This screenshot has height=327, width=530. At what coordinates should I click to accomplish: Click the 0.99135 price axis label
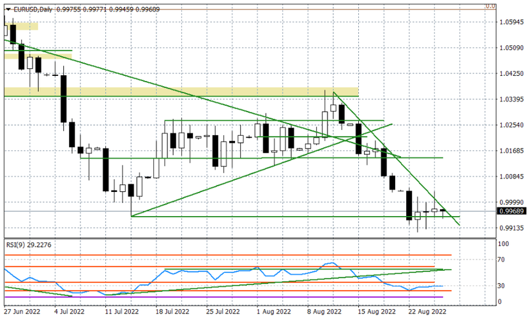point(511,228)
